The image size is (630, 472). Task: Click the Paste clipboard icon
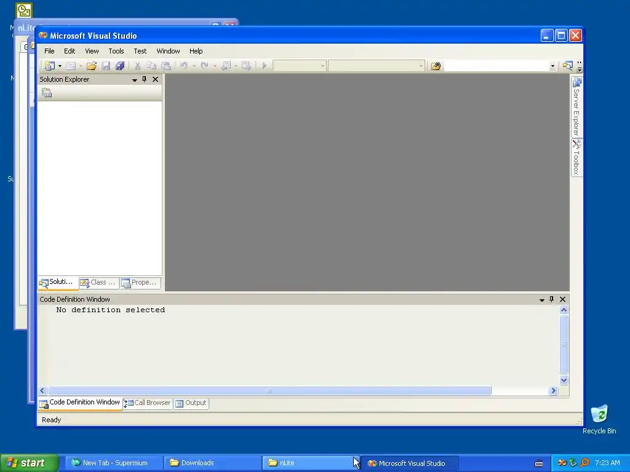[x=166, y=66]
